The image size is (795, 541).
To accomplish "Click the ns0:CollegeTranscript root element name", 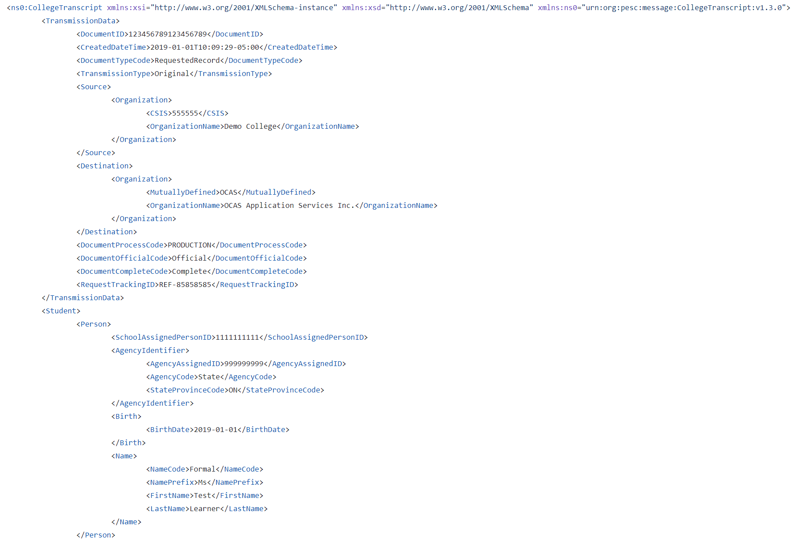I will point(56,7).
